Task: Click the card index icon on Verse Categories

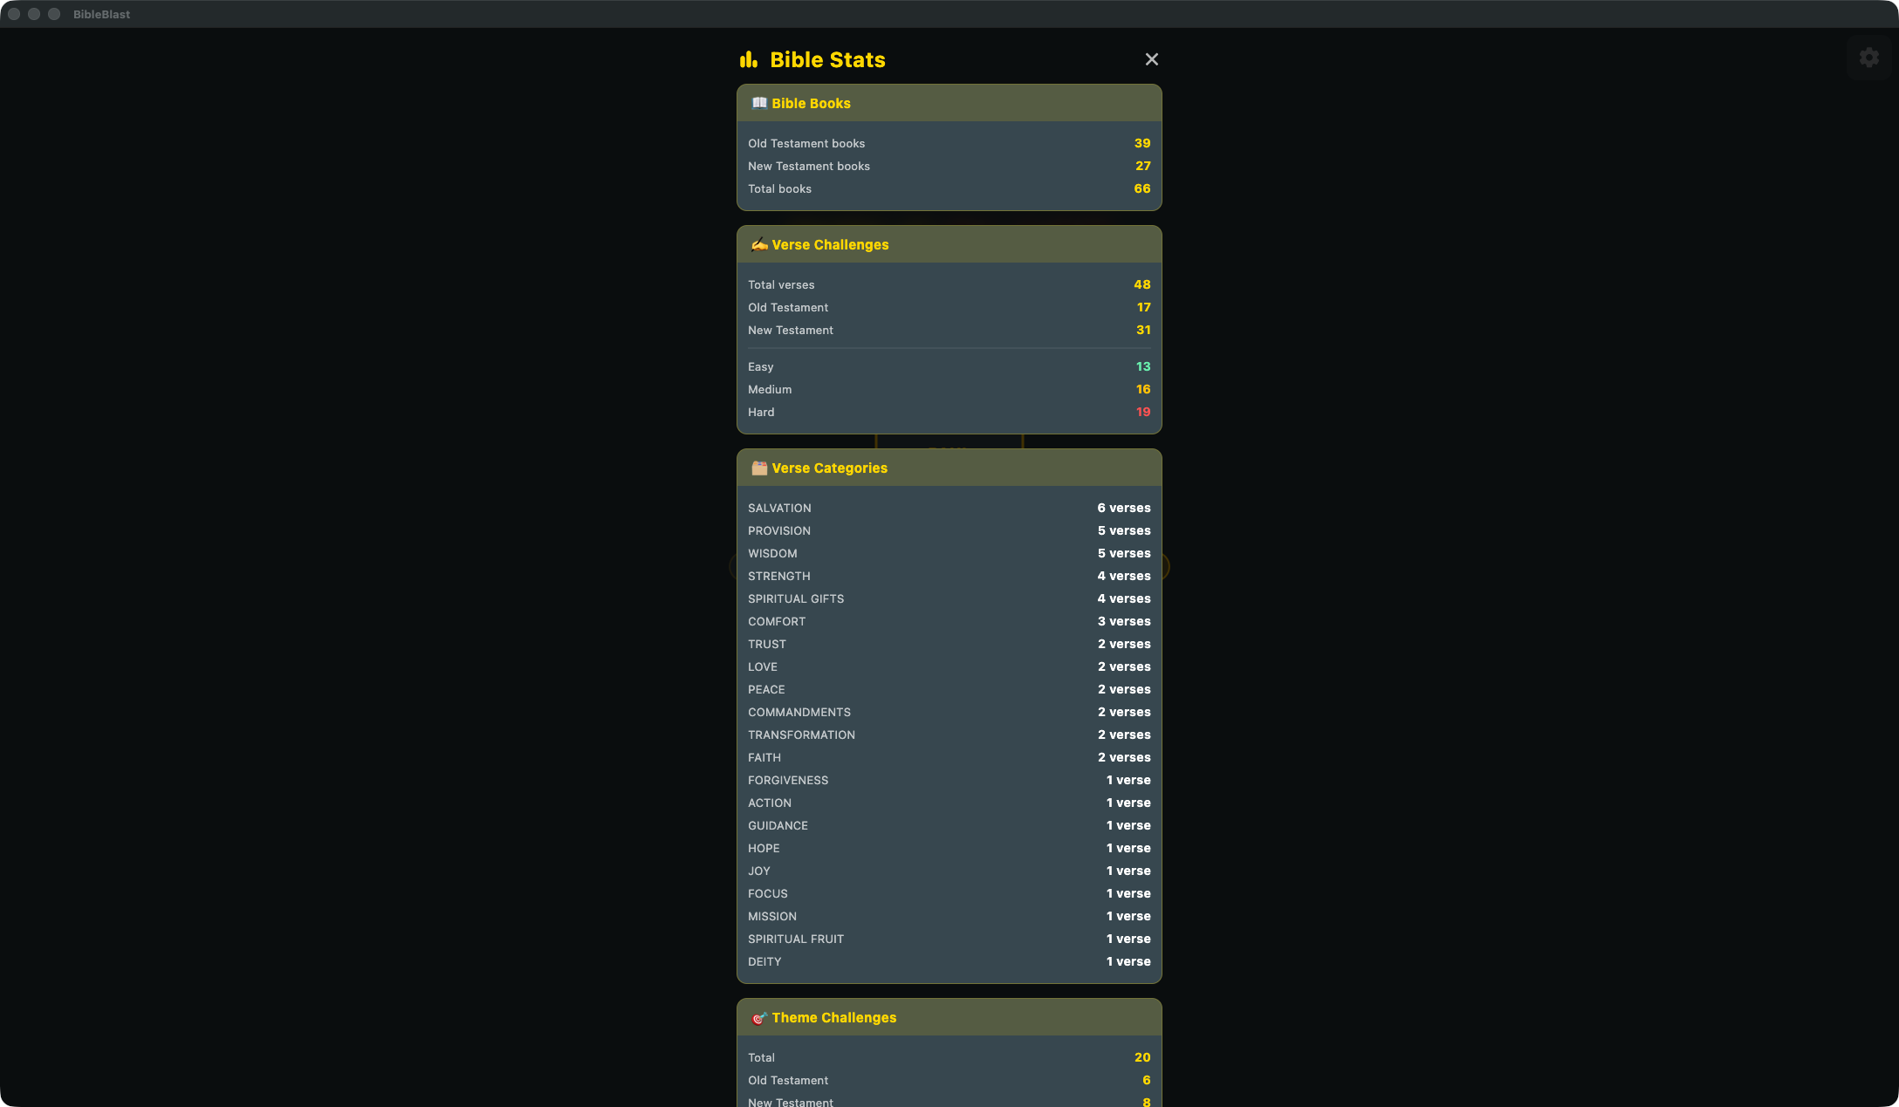Action: [x=758, y=468]
